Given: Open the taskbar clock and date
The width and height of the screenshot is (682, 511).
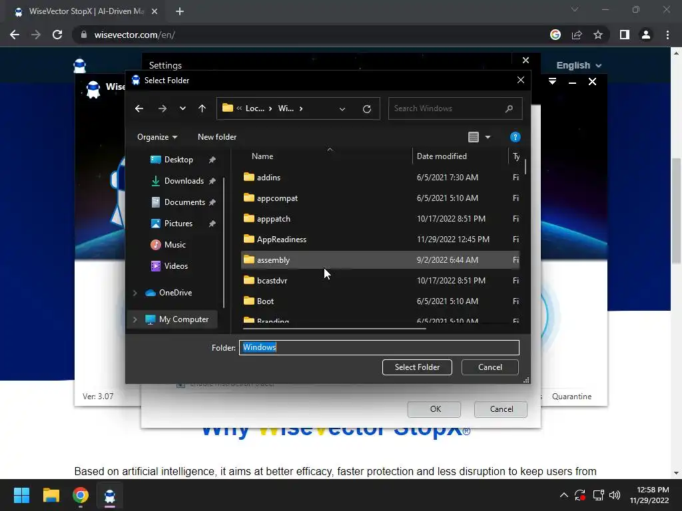Looking at the screenshot, I should click(x=649, y=495).
